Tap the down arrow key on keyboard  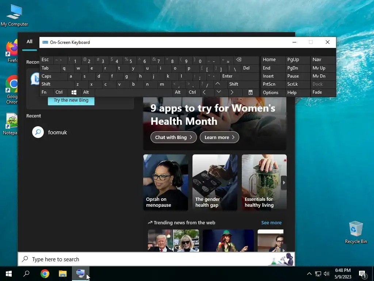click(218, 92)
